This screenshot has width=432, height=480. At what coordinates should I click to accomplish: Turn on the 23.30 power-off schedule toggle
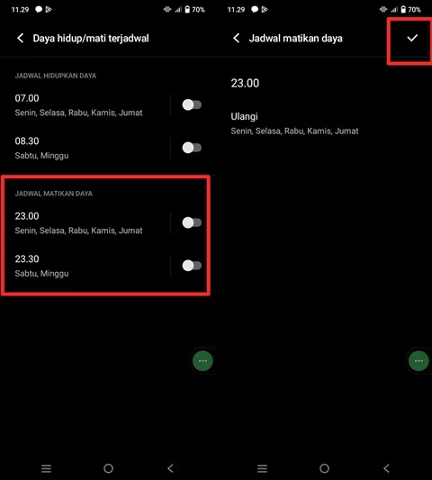[192, 266]
